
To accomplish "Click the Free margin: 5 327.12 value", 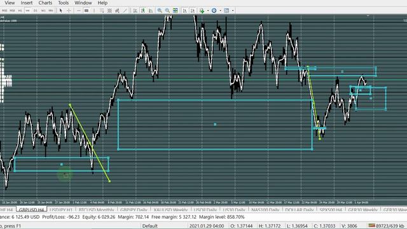I will pyautogui.click(x=174, y=217).
